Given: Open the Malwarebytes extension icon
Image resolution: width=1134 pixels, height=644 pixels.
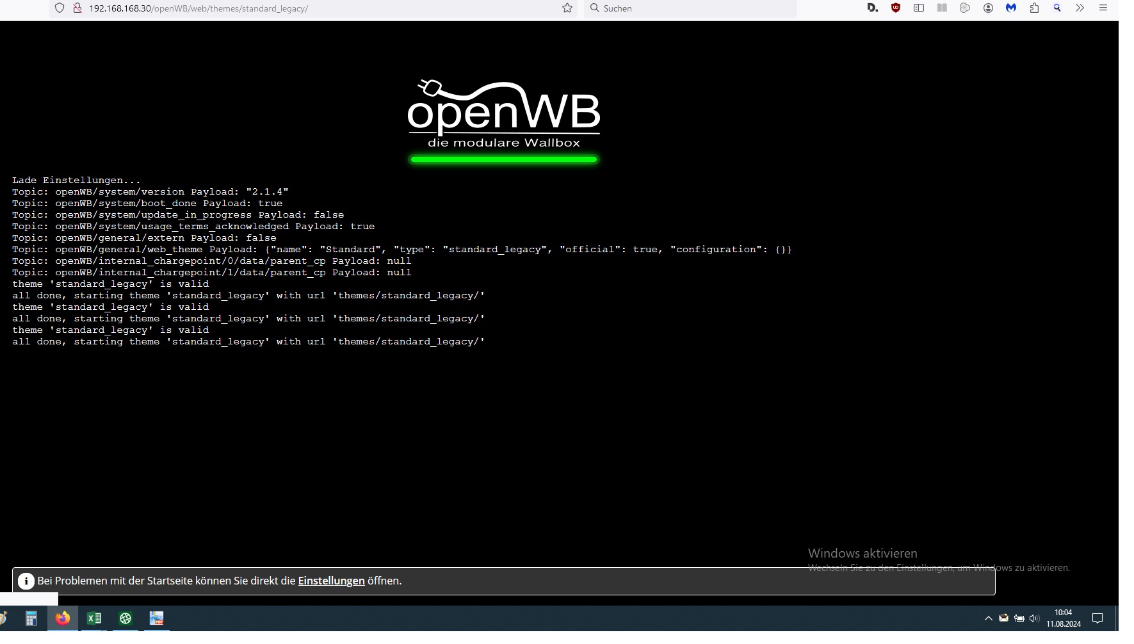Looking at the screenshot, I should 1011,8.
